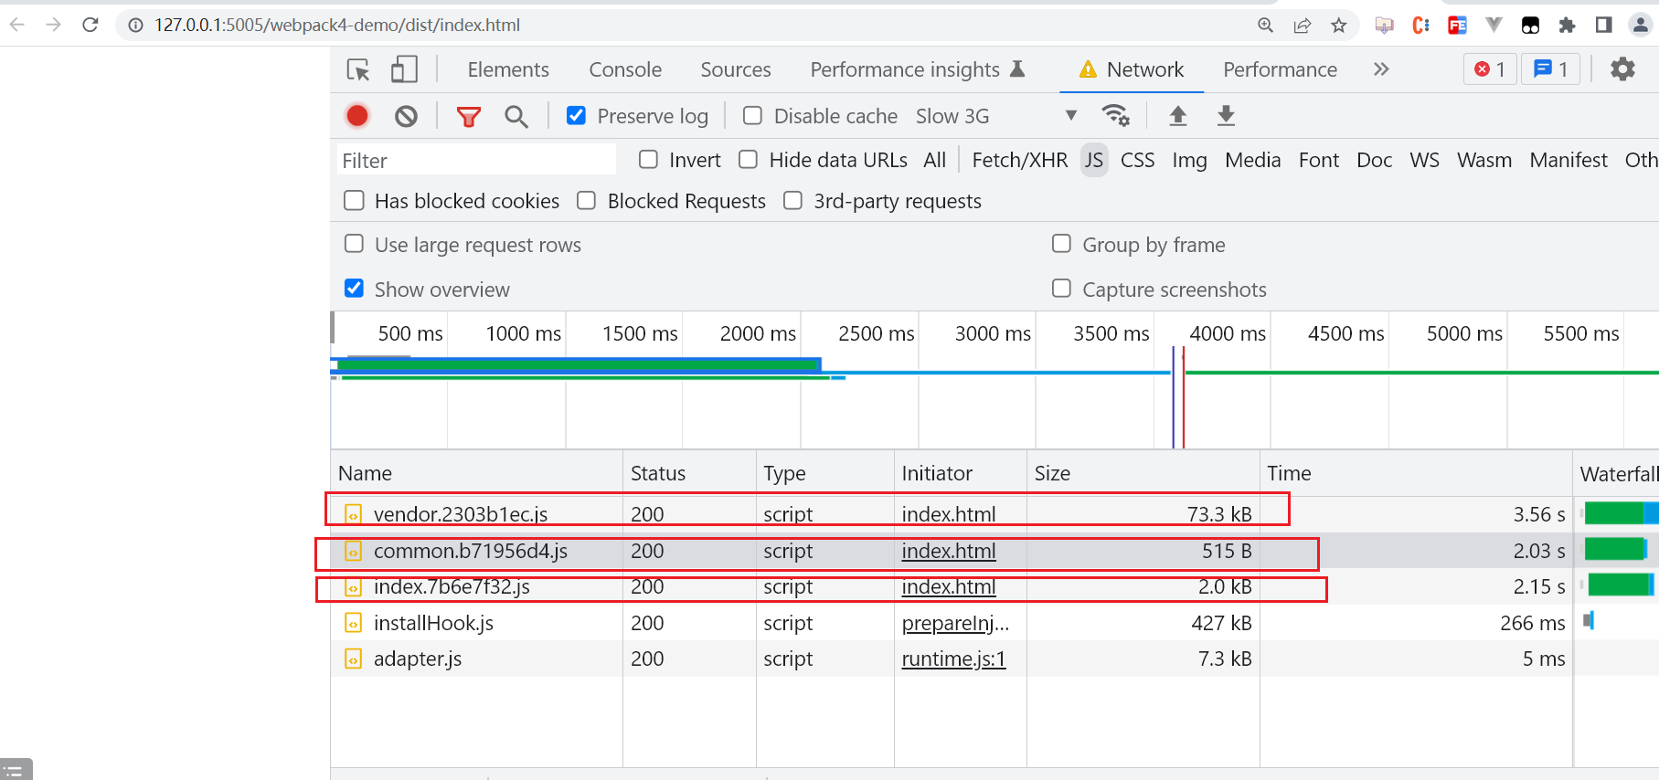Reload the browser page
Image resolution: width=1659 pixels, height=780 pixels.
90,25
